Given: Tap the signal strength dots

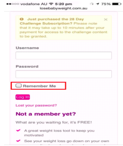Looking at the screenshot, I should pos(13,4).
